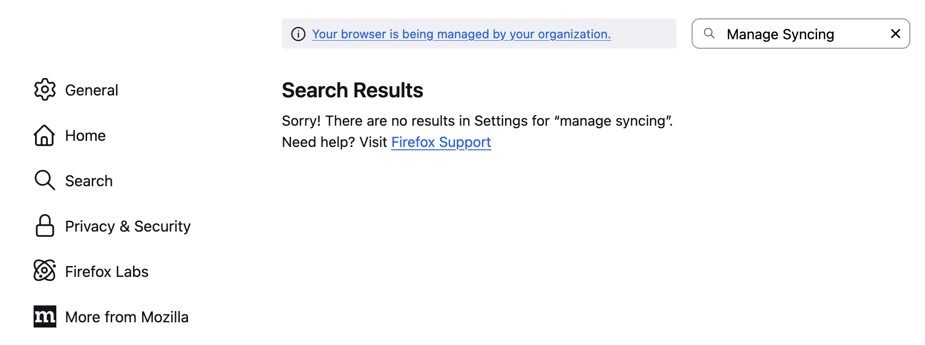Click the General gear icon

(45, 89)
